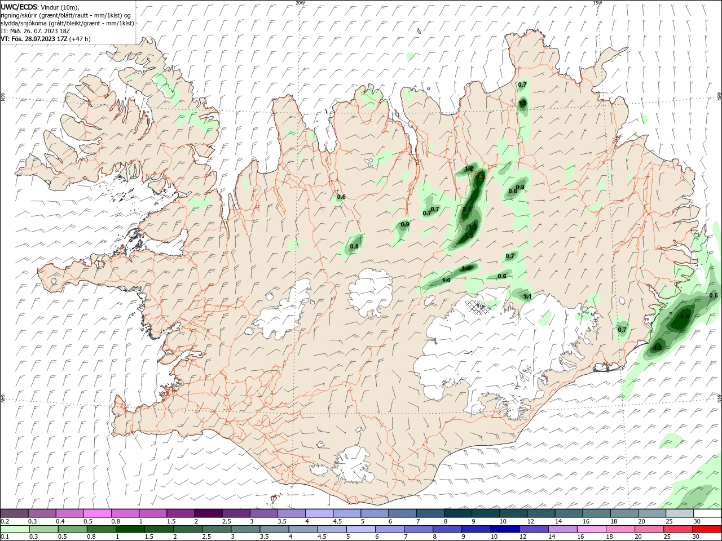Select the darkest purple swatch labeled 2 in upper legend
722x541 pixels.
pyautogui.click(x=208, y=513)
